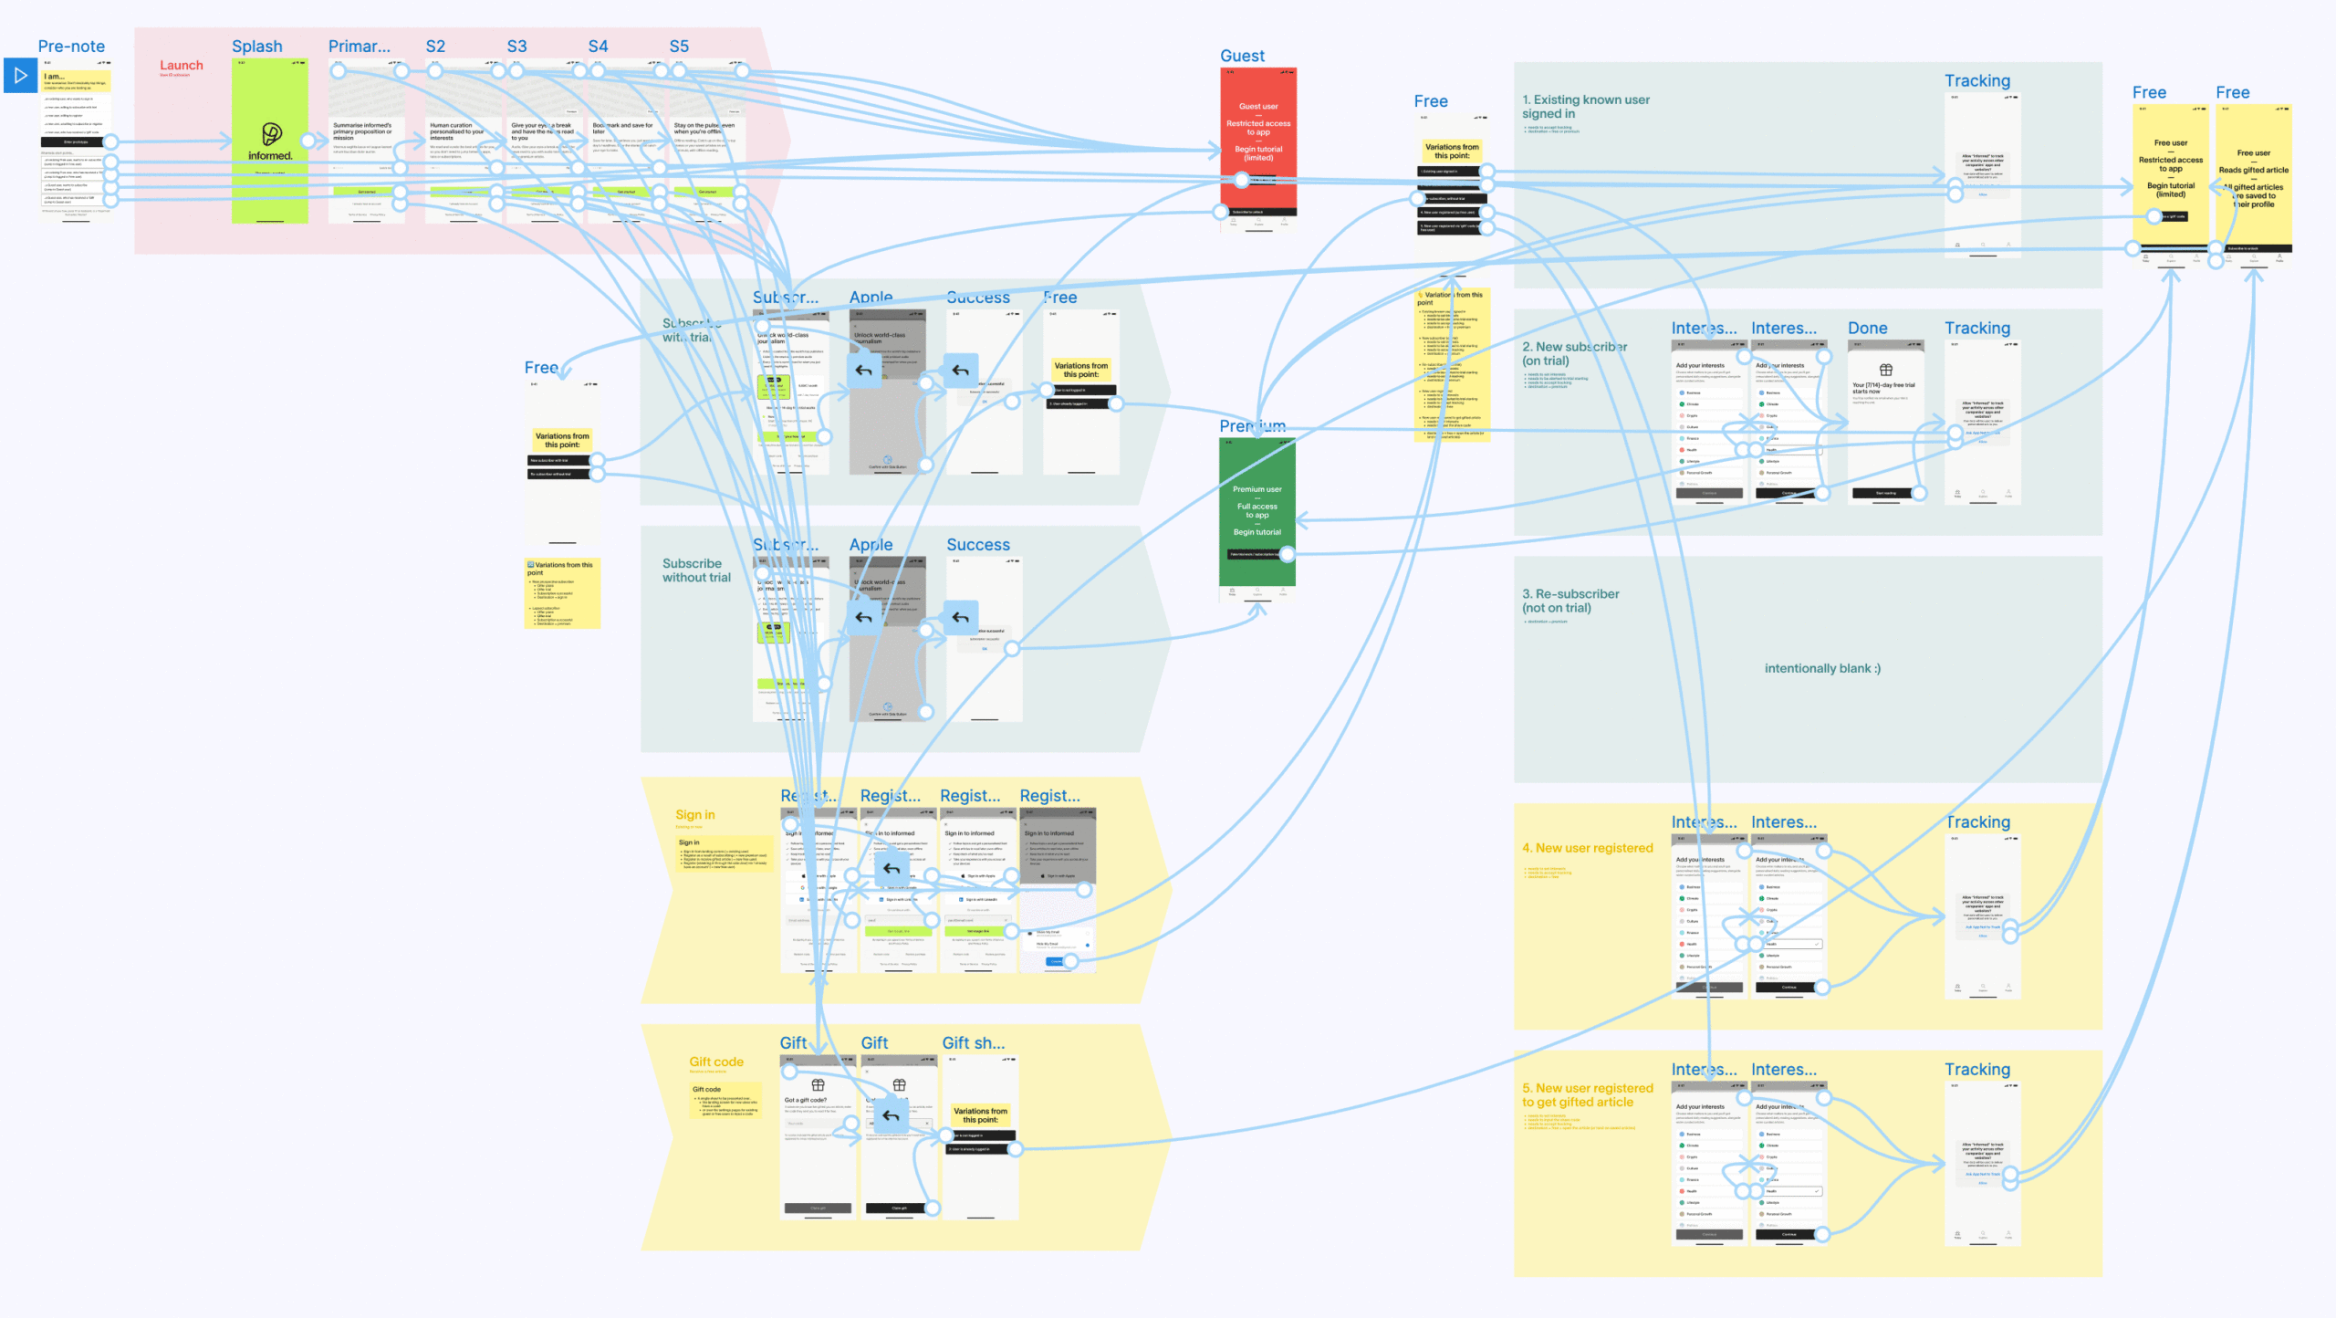Click black Continue button, section 5 second Interests frame
The width and height of the screenshot is (2336, 1318).
pyautogui.click(x=1788, y=1235)
